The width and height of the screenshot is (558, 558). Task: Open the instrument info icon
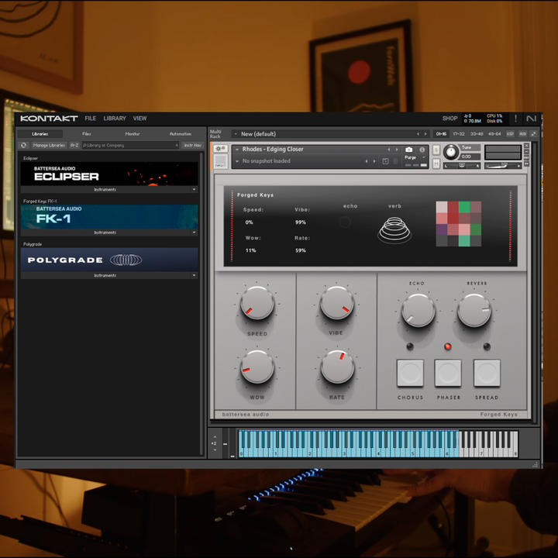(x=422, y=150)
